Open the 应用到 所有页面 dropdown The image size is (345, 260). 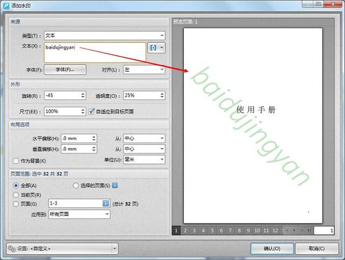click(79, 214)
